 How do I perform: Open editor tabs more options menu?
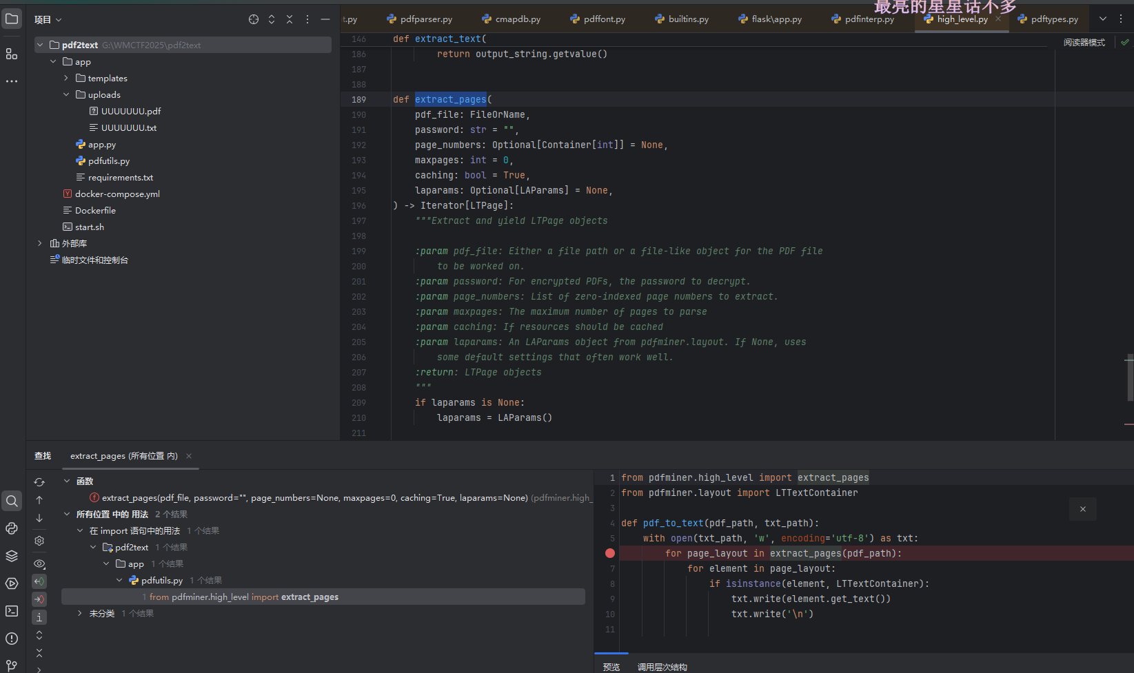(x=1121, y=19)
